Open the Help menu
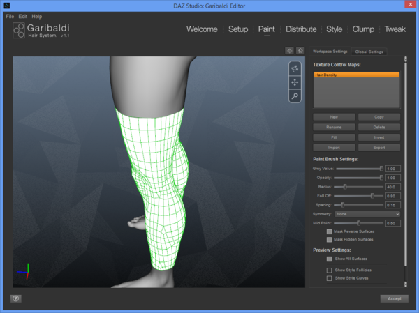Image resolution: width=419 pixels, height=313 pixels. click(x=37, y=17)
